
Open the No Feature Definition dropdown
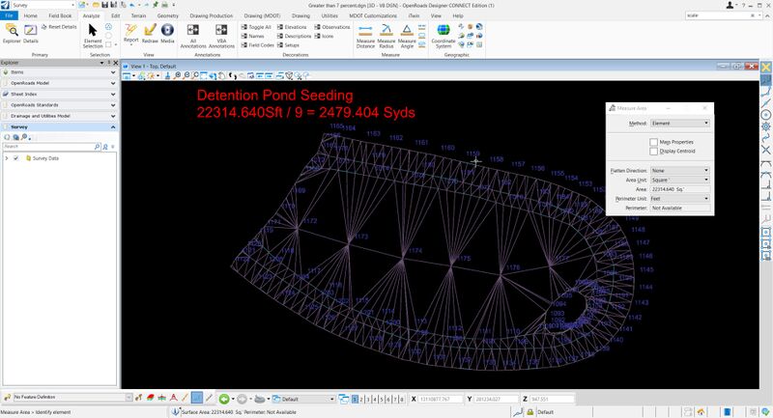coord(73,397)
